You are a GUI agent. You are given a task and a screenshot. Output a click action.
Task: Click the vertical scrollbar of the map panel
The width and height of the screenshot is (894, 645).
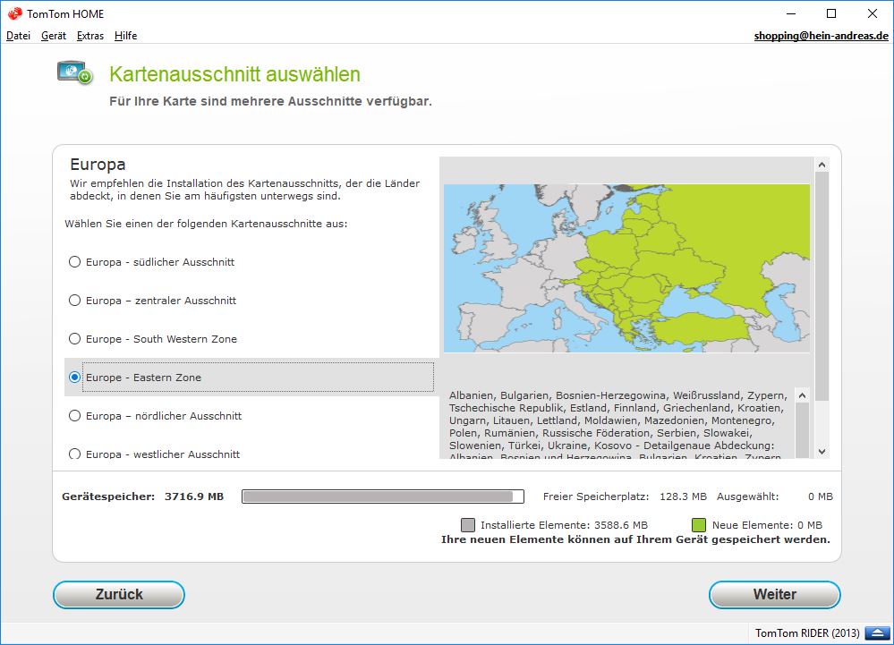tap(822, 286)
